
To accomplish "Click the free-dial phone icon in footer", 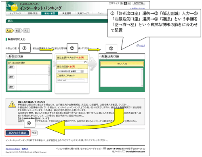I will click(105, 149).
